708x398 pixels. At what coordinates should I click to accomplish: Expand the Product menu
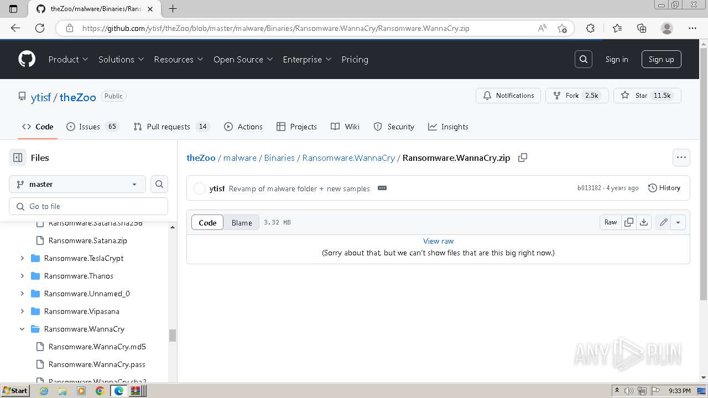(x=68, y=59)
